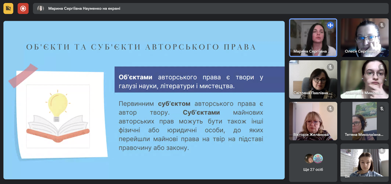The width and height of the screenshot is (391, 184).
Task: Click name label 'Олеся Сергіївна'
Action: 364,51
